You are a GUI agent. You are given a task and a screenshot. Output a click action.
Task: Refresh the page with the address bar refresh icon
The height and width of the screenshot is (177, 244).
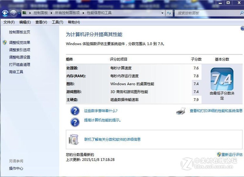click(169, 13)
